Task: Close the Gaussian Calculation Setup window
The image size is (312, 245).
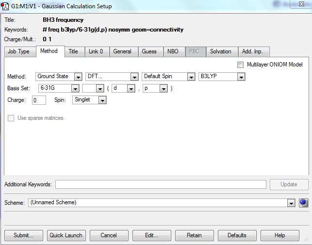Action: coord(301,4)
